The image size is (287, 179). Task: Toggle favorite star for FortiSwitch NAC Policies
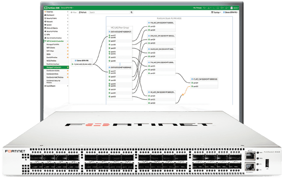click(x=67, y=77)
